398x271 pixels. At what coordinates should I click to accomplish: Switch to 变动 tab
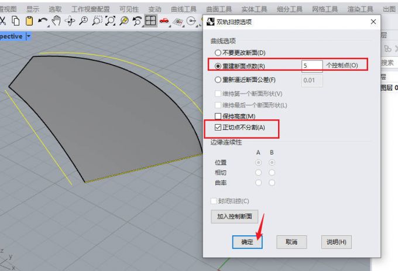[x=155, y=9]
